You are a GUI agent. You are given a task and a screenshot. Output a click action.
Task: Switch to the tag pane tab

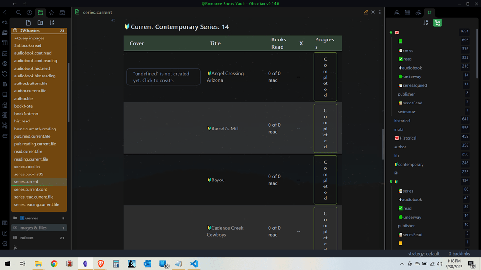[x=429, y=13]
